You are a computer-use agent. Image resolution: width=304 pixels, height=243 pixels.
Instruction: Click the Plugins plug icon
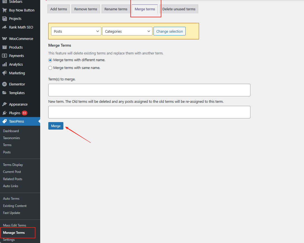(x=4, y=113)
